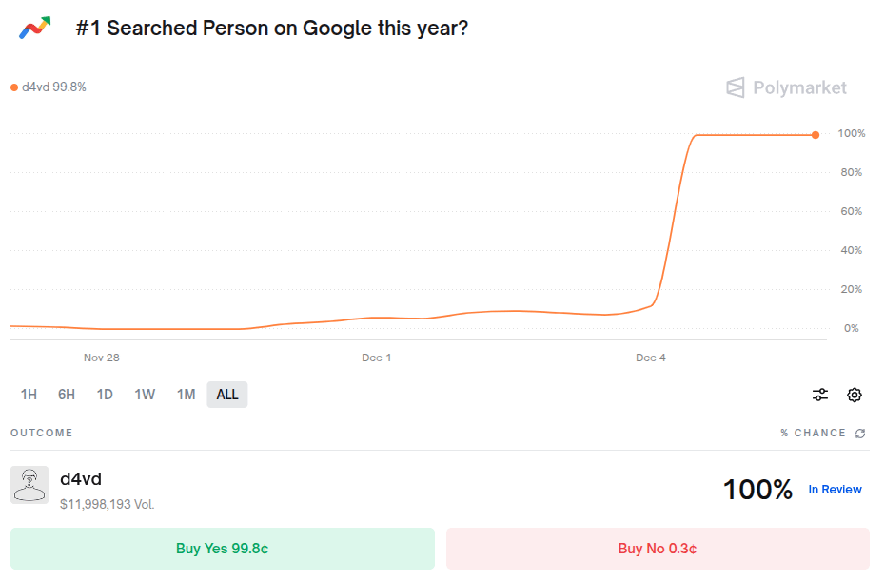The width and height of the screenshot is (885, 580).
Task: Click the chart's orange endpoint marker
Action: [816, 135]
